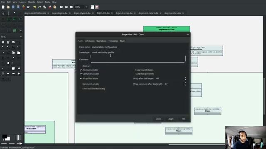The height and width of the screenshot is (149, 266).
Task: Switch to dogen.physical.dia diagram tab
Action: coord(82,13)
